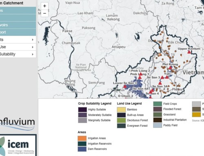Image resolution: width=204 pixels, height=156 pixels.
Task: Click the Paksong map label
Action: (x=89, y=28)
